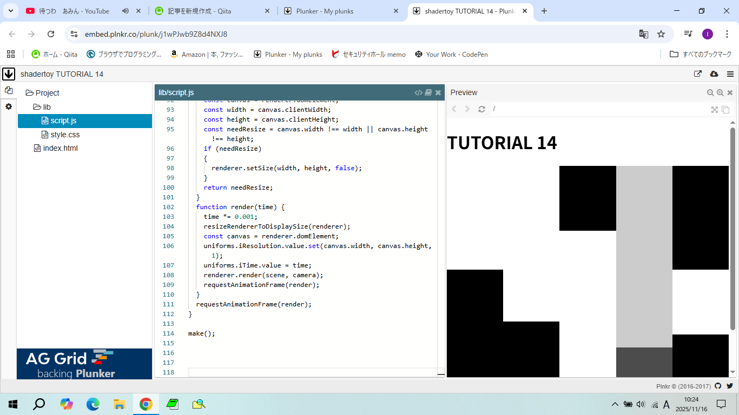Open plunk in a new window
Image resolution: width=739 pixels, height=415 pixels.
pyautogui.click(x=698, y=74)
